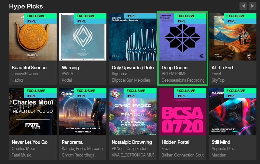Screen dimensions: 260x164
Task: Click the Only Upwards / Rotunda title
Action: [132, 68]
